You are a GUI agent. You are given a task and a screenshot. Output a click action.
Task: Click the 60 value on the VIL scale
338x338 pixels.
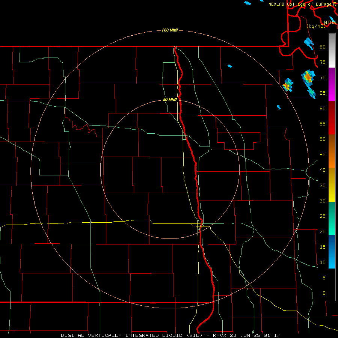tap(323, 109)
